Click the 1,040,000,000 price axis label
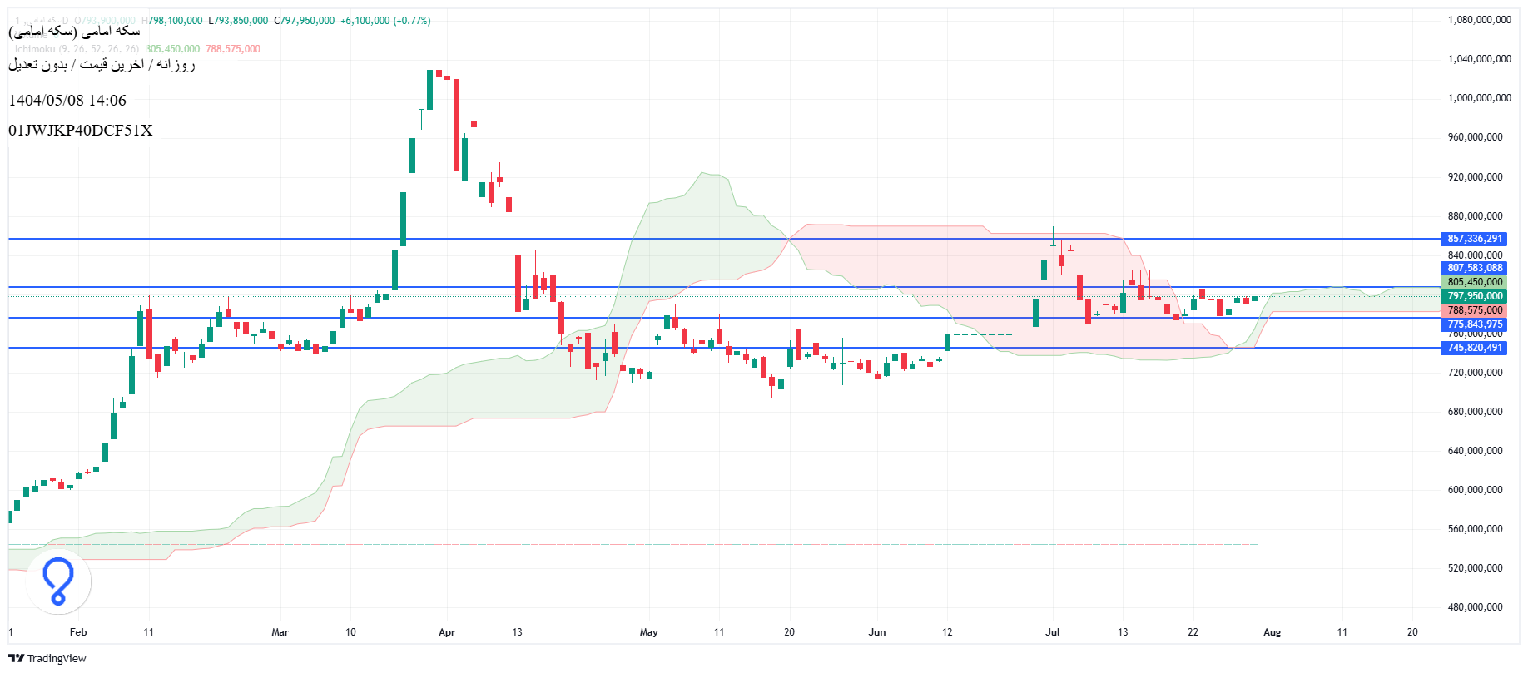Viewport: 1528px width, 673px height. pos(1480,59)
